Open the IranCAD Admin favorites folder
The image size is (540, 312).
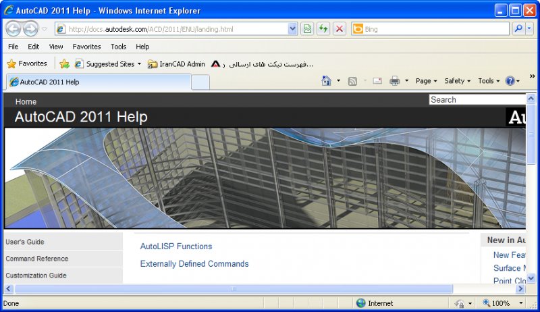(176, 63)
